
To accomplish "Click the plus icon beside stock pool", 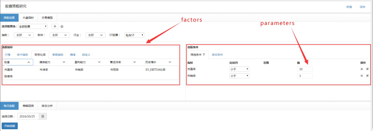I will (55, 26).
